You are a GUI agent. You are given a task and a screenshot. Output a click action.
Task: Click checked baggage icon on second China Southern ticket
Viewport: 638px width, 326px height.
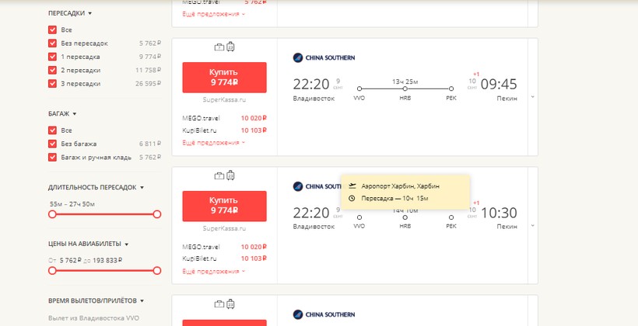(x=230, y=175)
